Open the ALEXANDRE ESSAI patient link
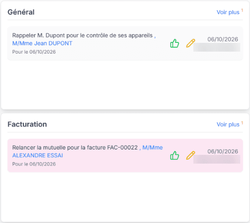 [38, 155]
